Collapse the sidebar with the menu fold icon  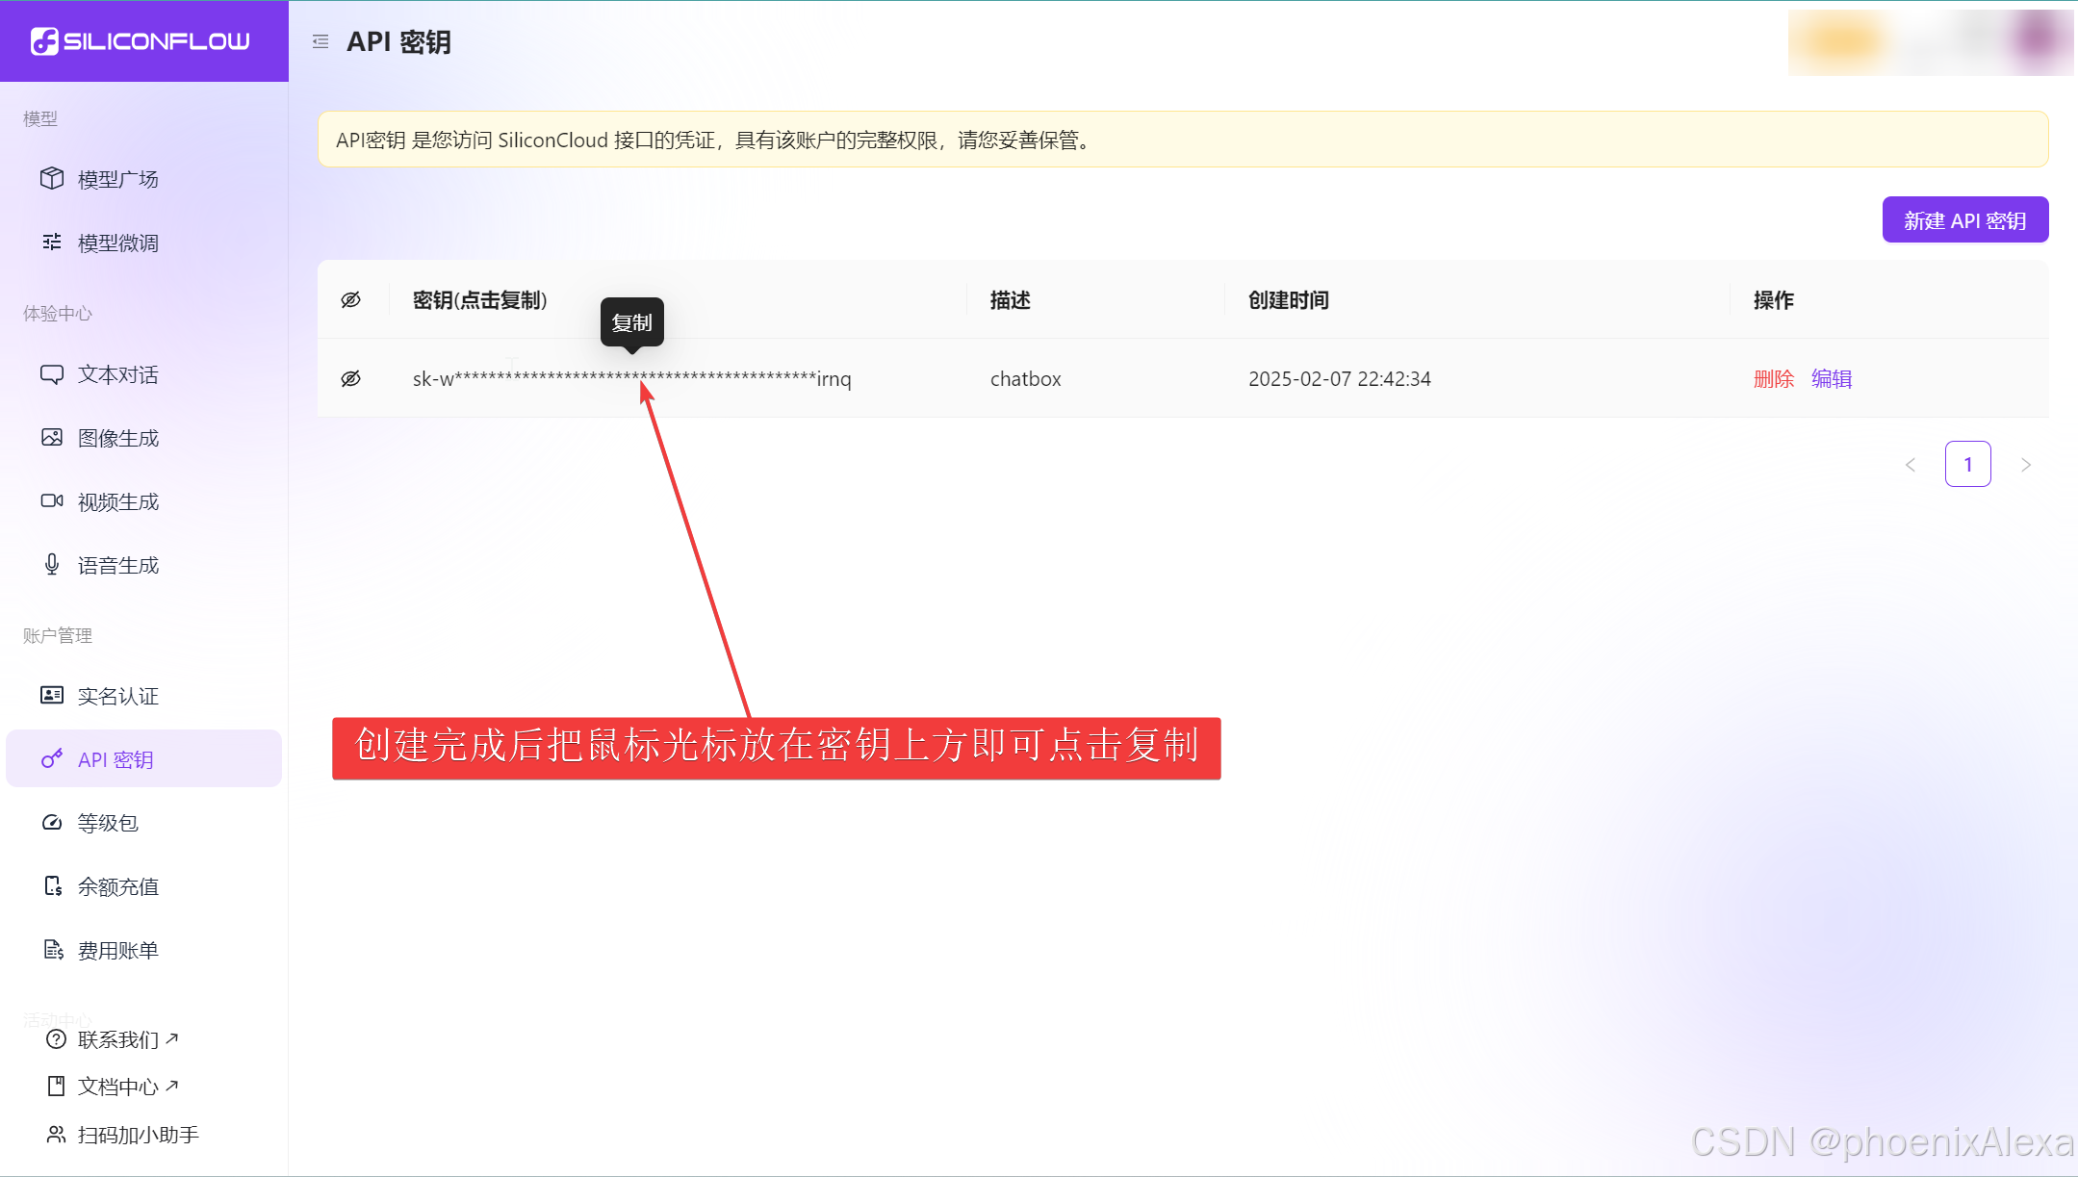tap(321, 41)
